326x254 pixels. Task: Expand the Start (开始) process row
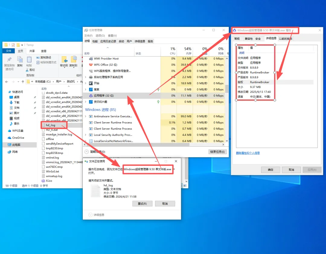coord(85,83)
